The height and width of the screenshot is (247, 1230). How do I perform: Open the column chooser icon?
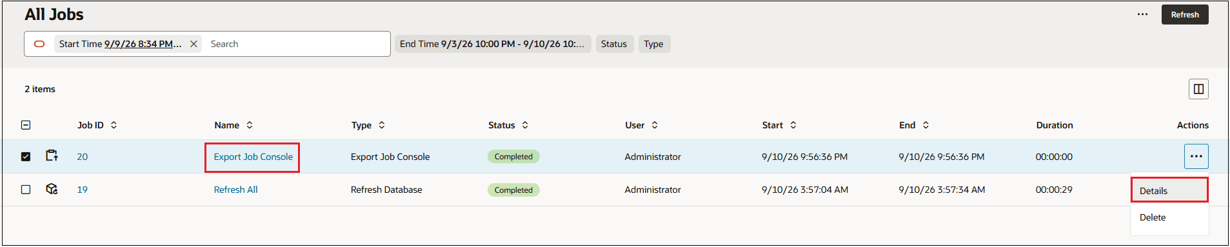tap(1198, 89)
